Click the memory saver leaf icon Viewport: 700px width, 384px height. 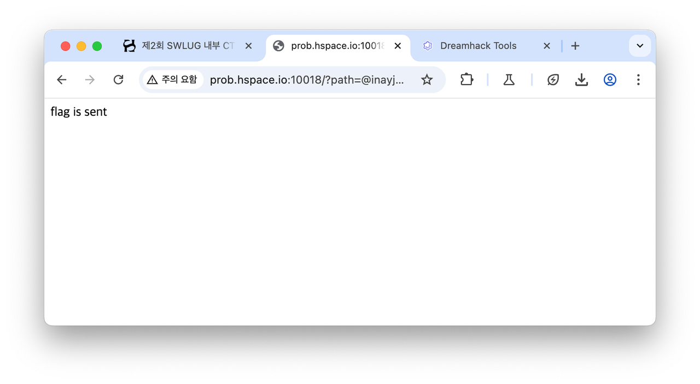[x=553, y=80]
